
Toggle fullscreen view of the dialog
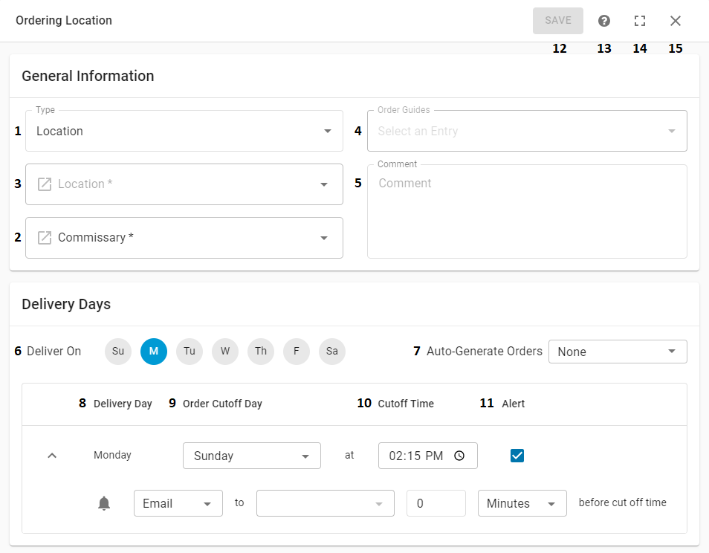point(639,21)
